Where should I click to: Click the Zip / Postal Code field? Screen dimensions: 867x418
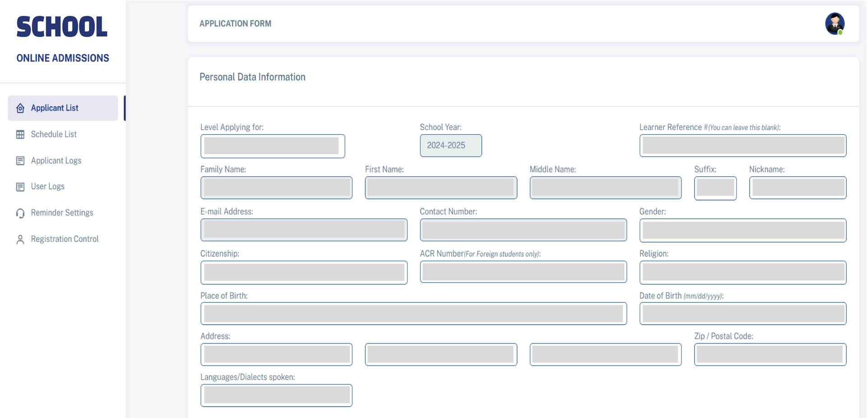(769, 354)
